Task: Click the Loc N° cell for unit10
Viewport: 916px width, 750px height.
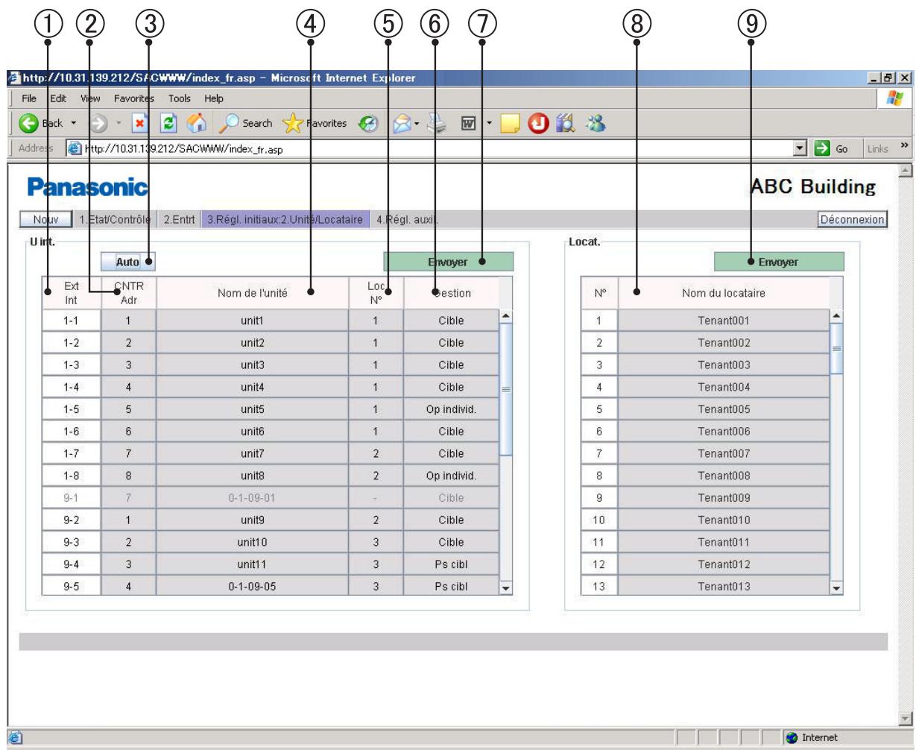Action: [x=376, y=542]
